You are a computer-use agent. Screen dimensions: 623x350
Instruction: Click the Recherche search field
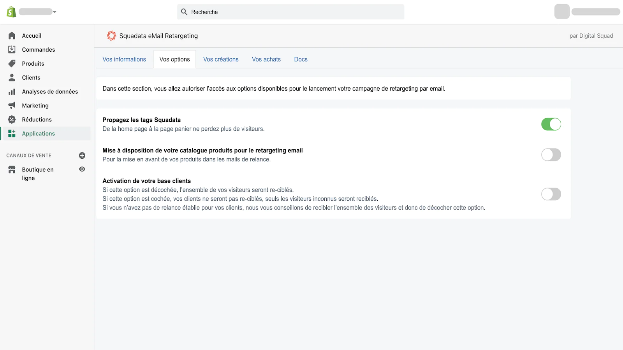[290, 12]
